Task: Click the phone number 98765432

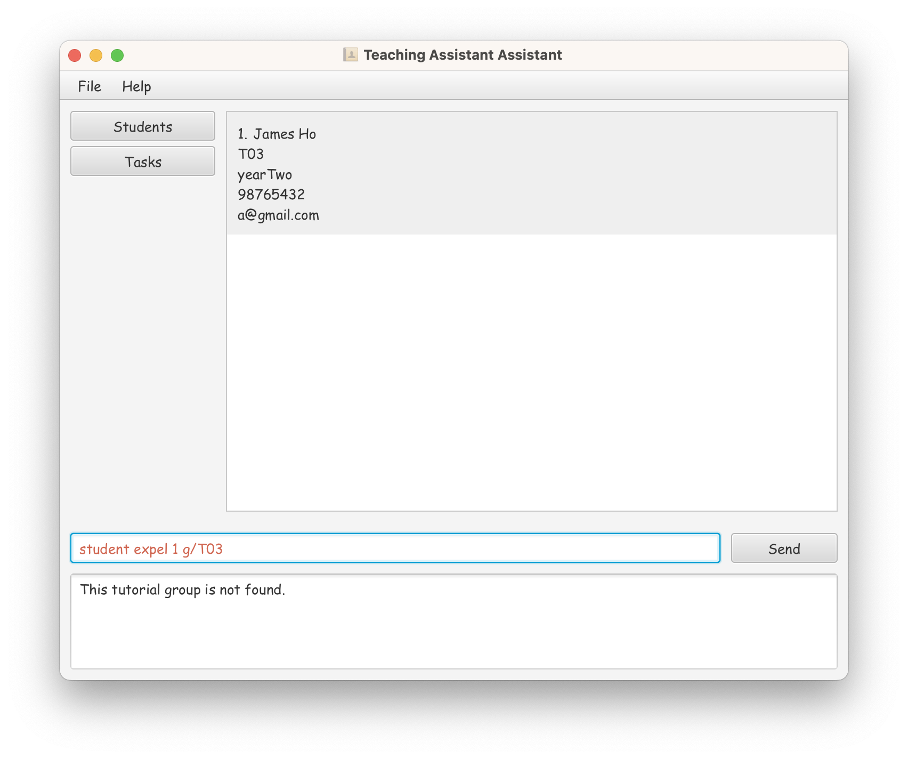Action: click(x=271, y=195)
